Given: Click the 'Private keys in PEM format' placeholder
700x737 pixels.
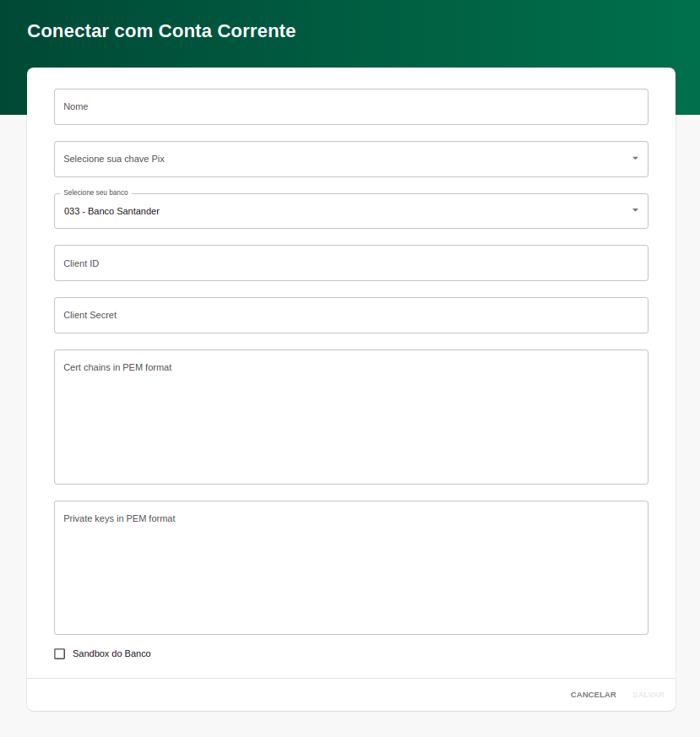Looking at the screenshot, I should pyautogui.click(x=119, y=518).
